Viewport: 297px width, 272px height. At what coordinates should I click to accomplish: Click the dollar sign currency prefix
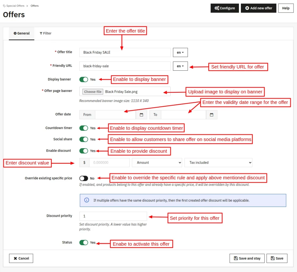click(x=84, y=163)
